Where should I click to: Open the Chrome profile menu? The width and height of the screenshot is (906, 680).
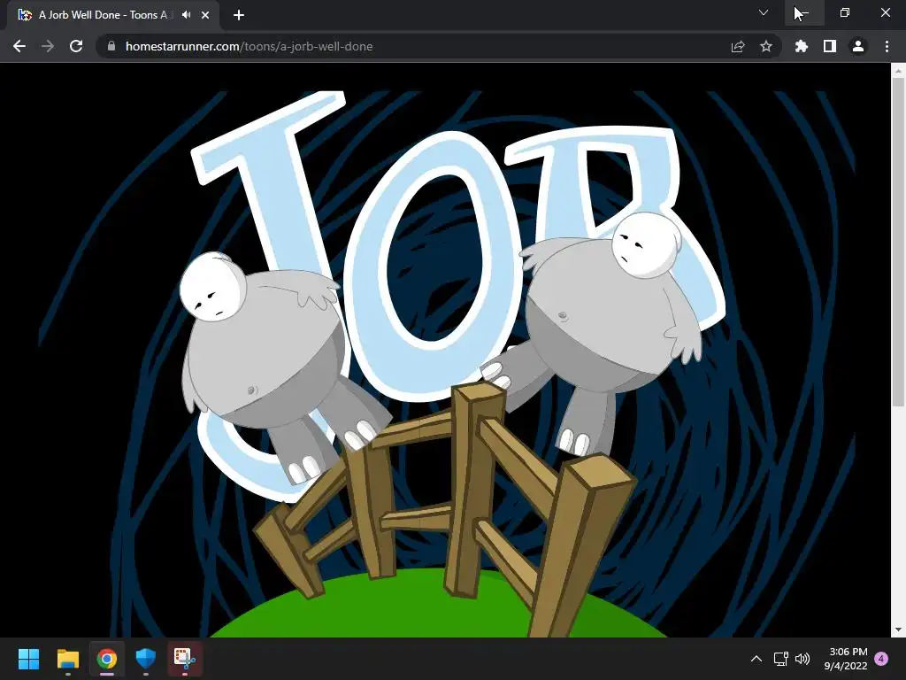click(x=858, y=46)
